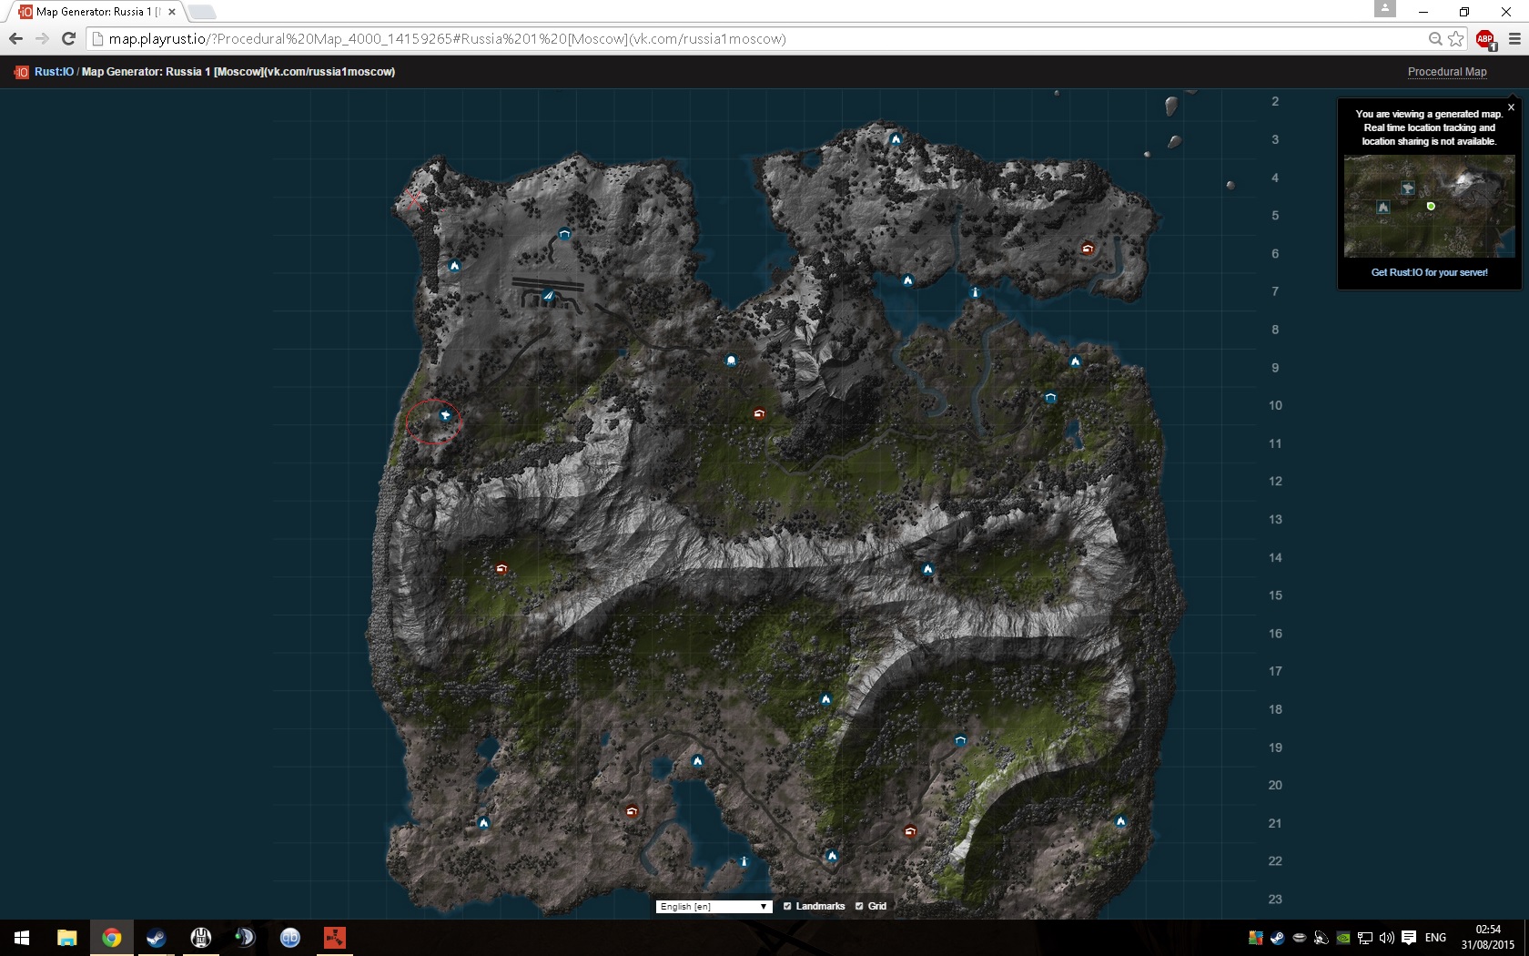
Task: Select the red warehouse icon west of the southern lake
Action: [x=632, y=811]
